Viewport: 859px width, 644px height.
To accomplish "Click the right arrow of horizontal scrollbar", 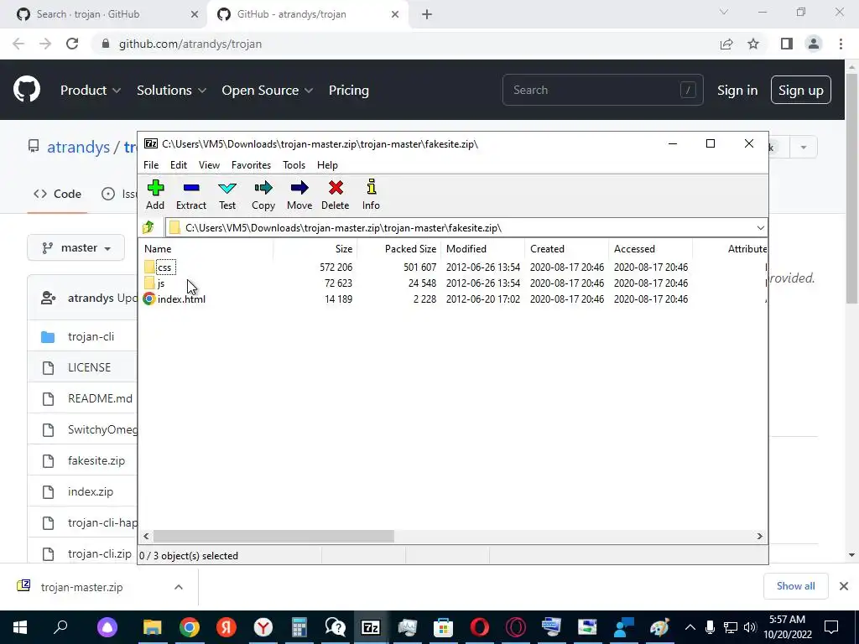I will [x=760, y=536].
